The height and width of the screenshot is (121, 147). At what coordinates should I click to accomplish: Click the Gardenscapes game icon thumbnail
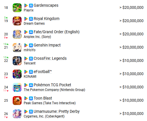point(17,8)
